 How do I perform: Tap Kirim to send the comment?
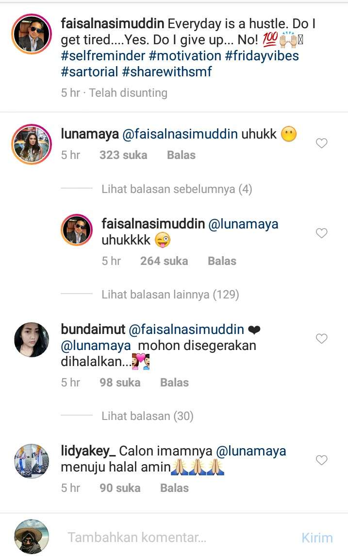pos(317,538)
